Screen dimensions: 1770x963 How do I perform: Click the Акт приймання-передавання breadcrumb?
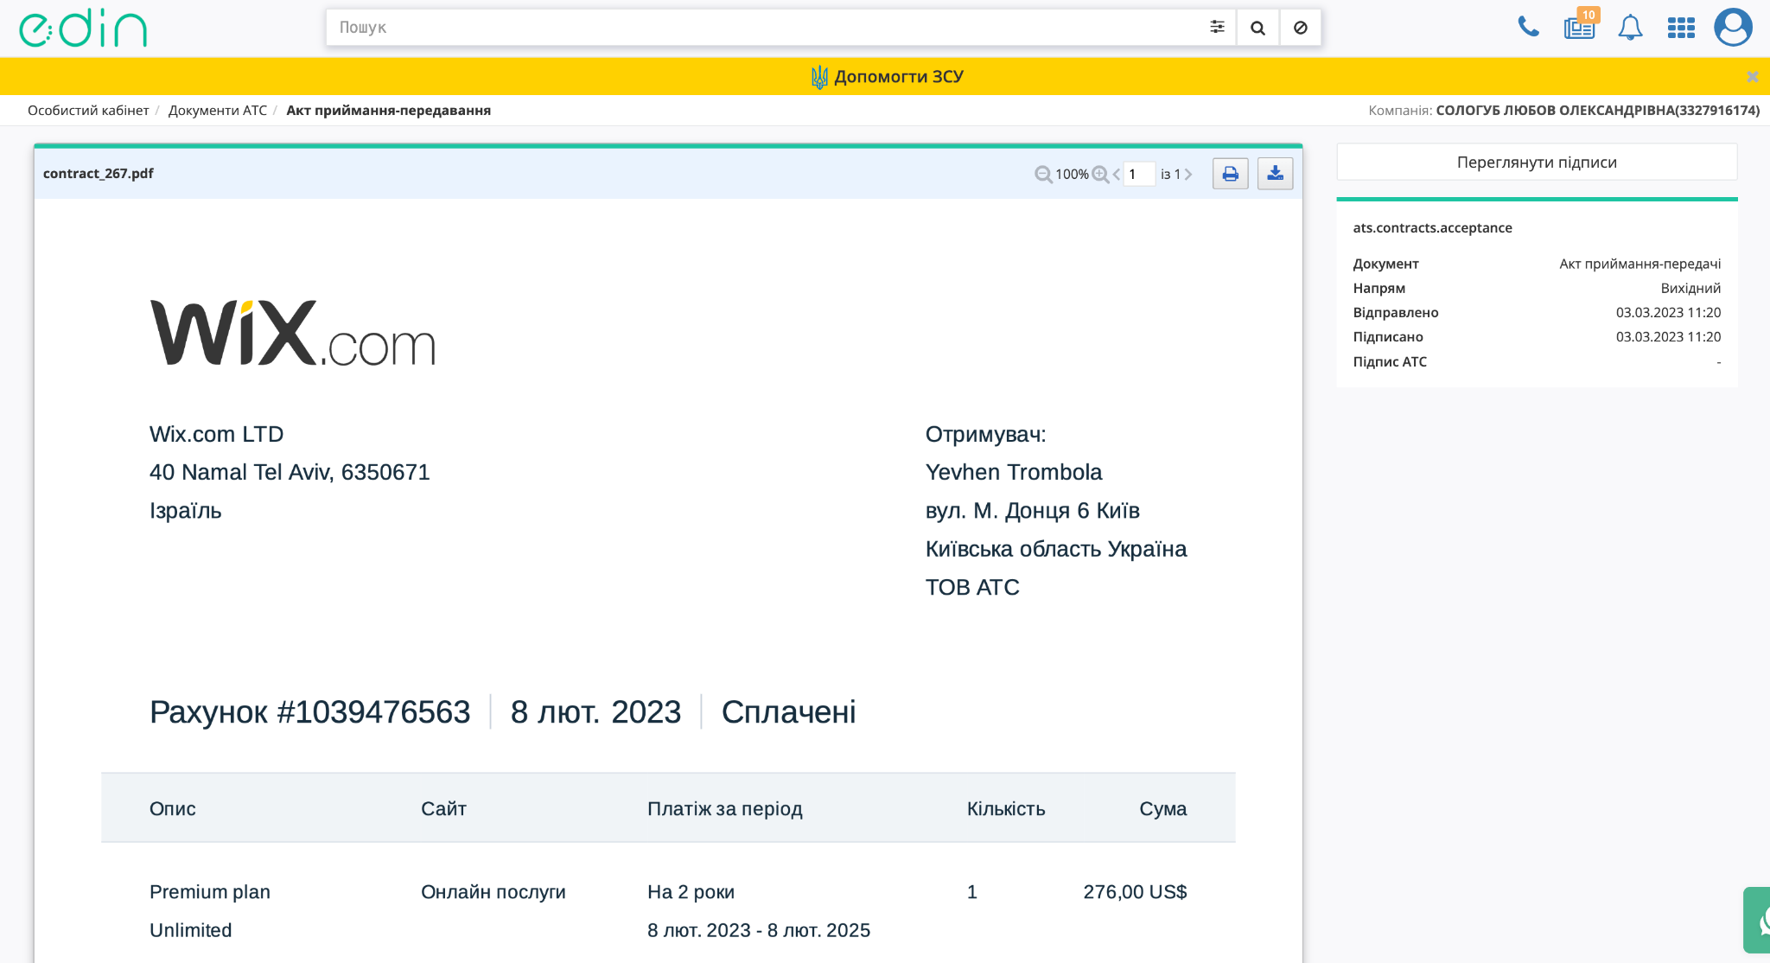(x=388, y=111)
